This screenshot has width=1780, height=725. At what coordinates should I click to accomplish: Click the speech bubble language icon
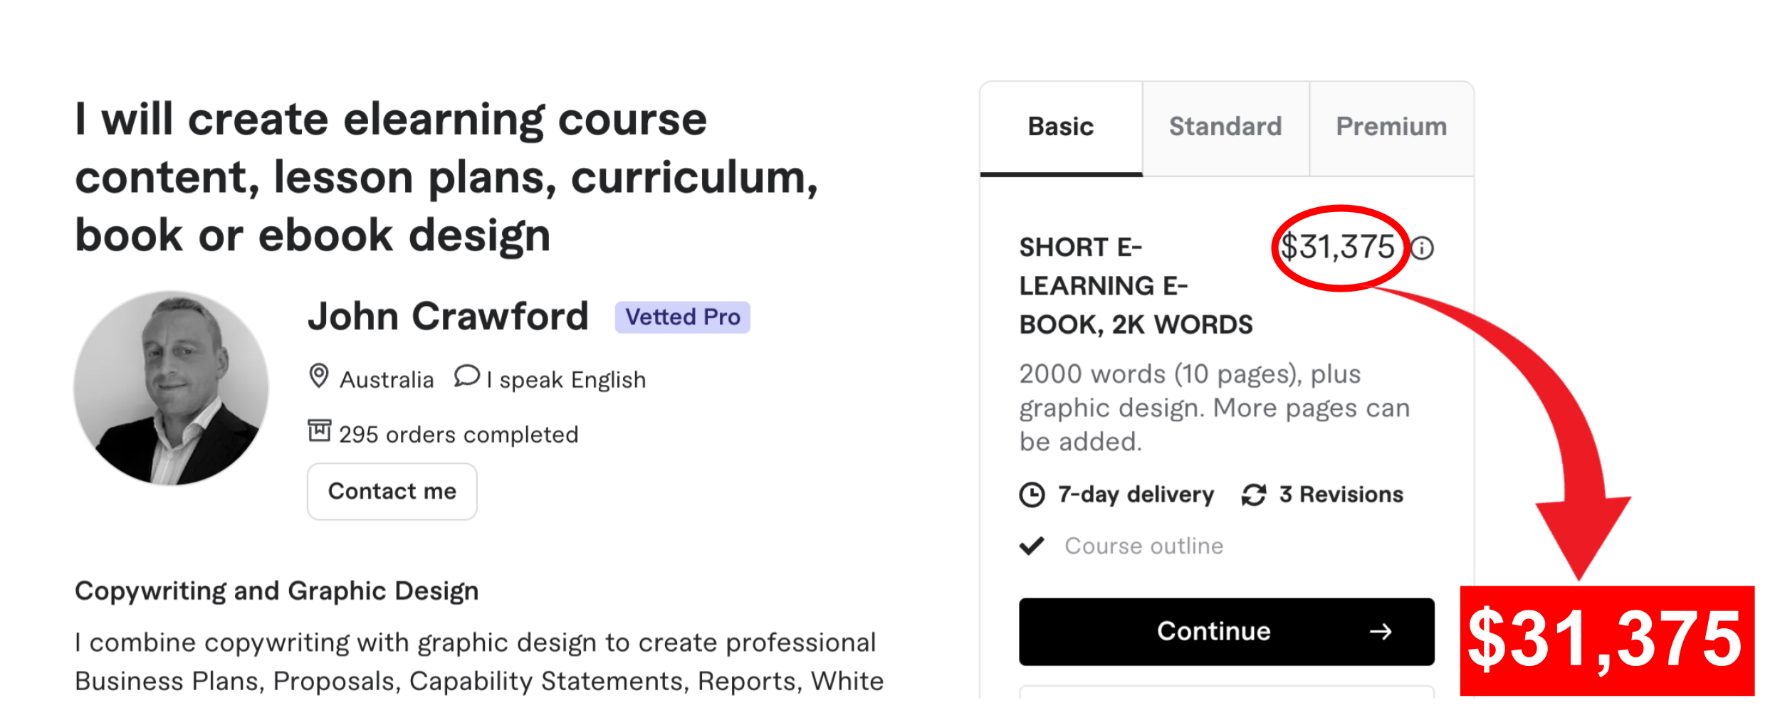[467, 376]
